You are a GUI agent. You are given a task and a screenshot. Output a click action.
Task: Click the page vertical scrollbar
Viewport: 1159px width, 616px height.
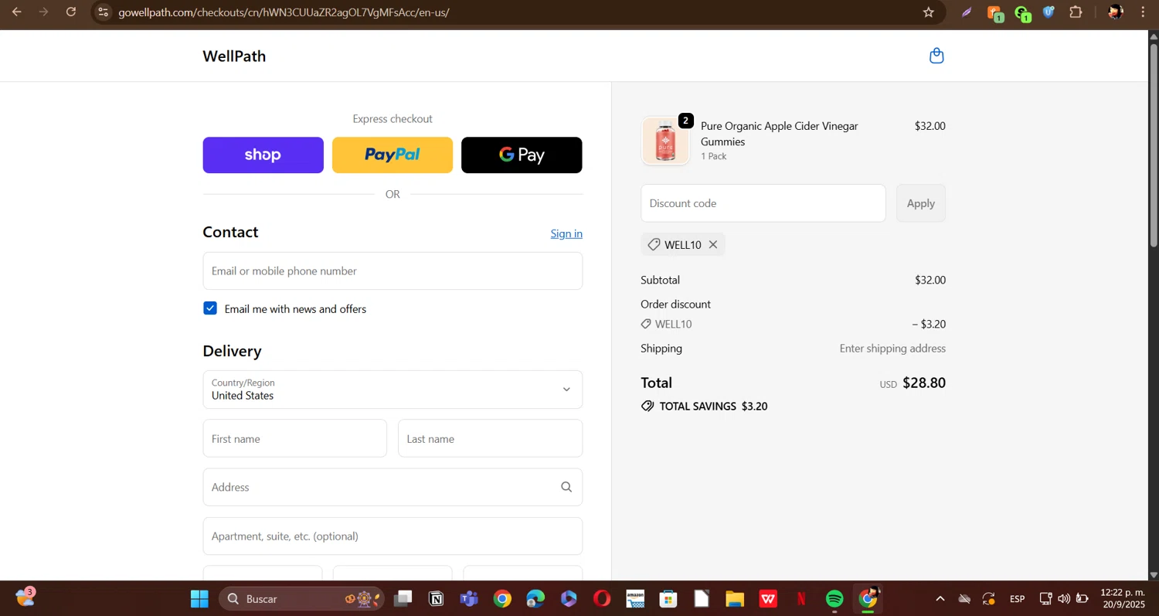1154,144
